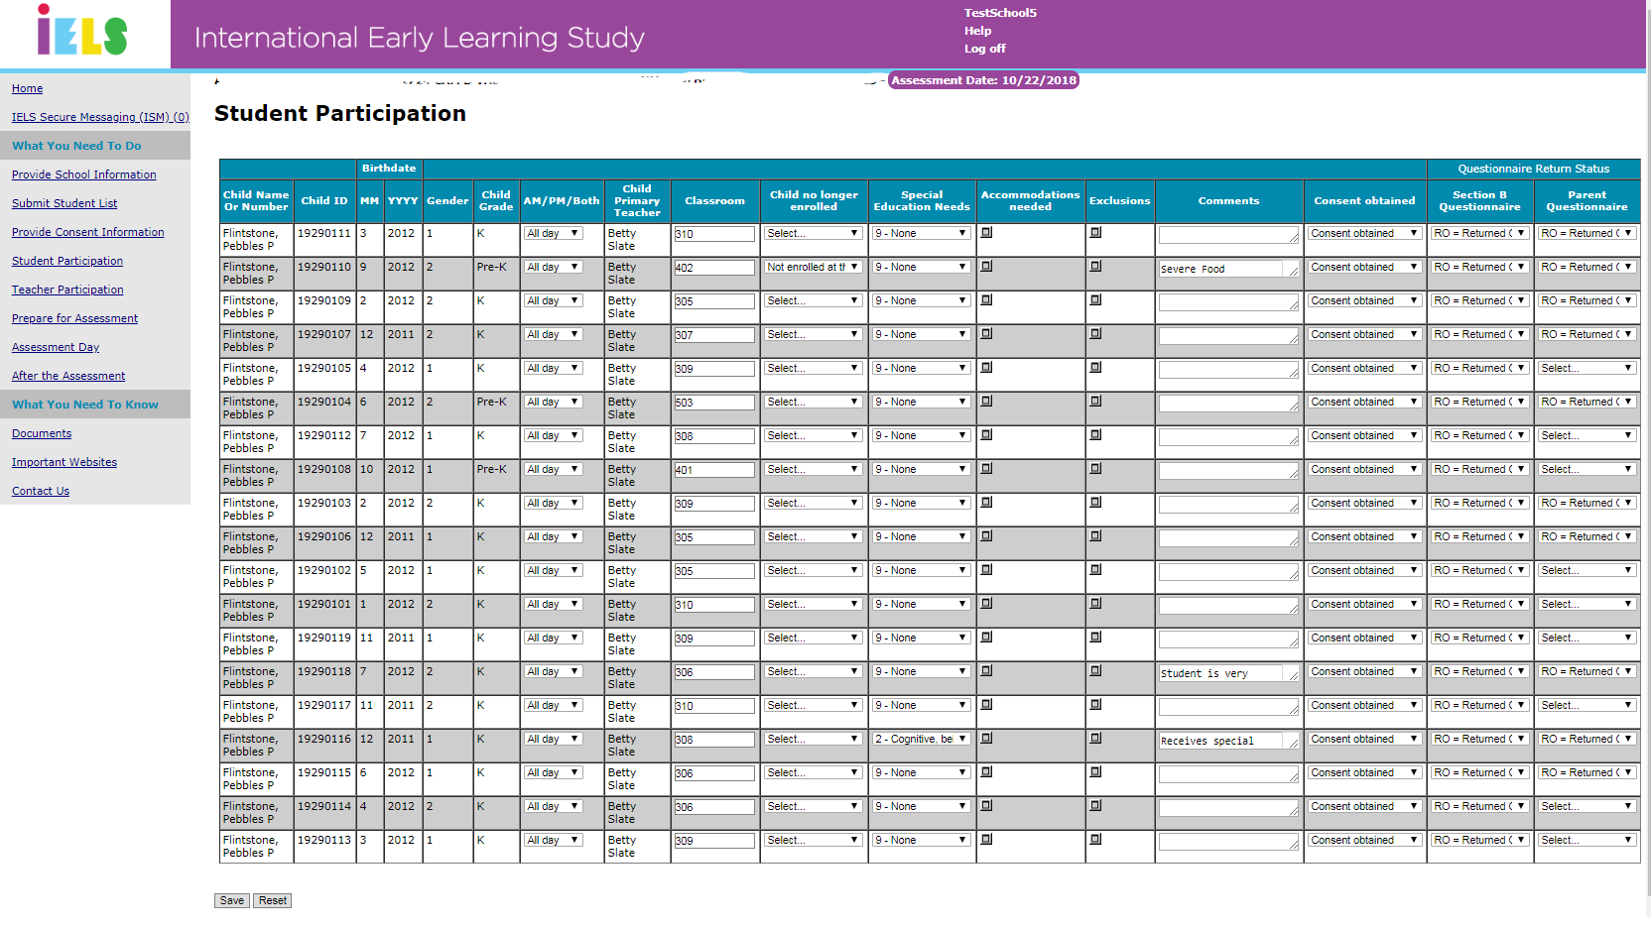Open Section B Questionnaire dropdown for 19290107
The height and width of the screenshot is (930, 1651).
click(x=1479, y=334)
